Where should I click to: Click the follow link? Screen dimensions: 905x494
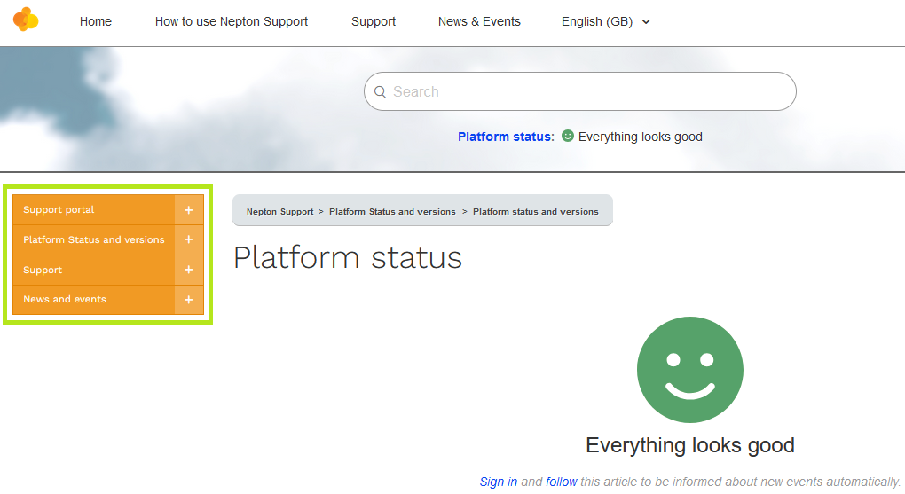[561, 482]
